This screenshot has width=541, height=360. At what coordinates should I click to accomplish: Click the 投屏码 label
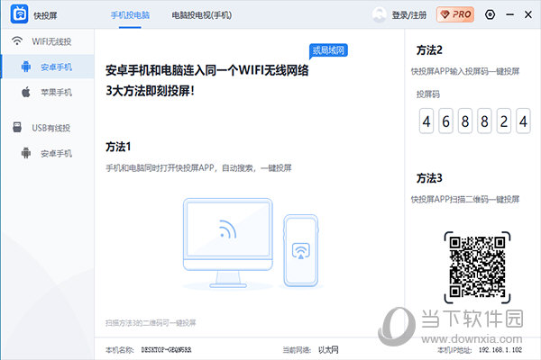(427, 94)
